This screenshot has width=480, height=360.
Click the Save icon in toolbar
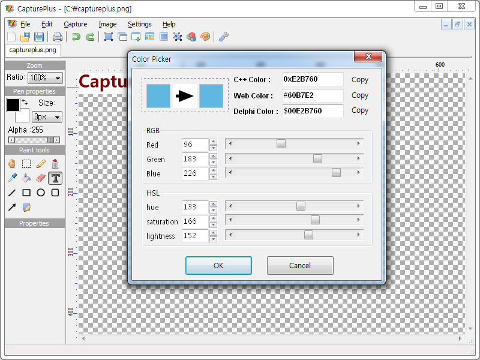click(x=39, y=37)
